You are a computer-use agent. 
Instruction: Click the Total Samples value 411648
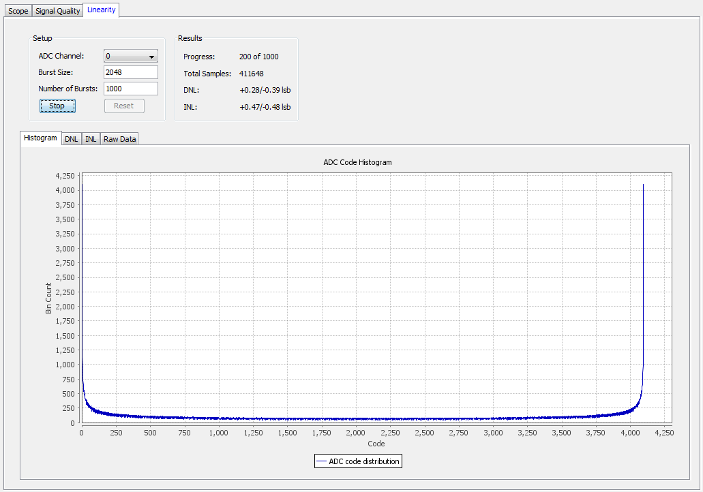pos(251,74)
